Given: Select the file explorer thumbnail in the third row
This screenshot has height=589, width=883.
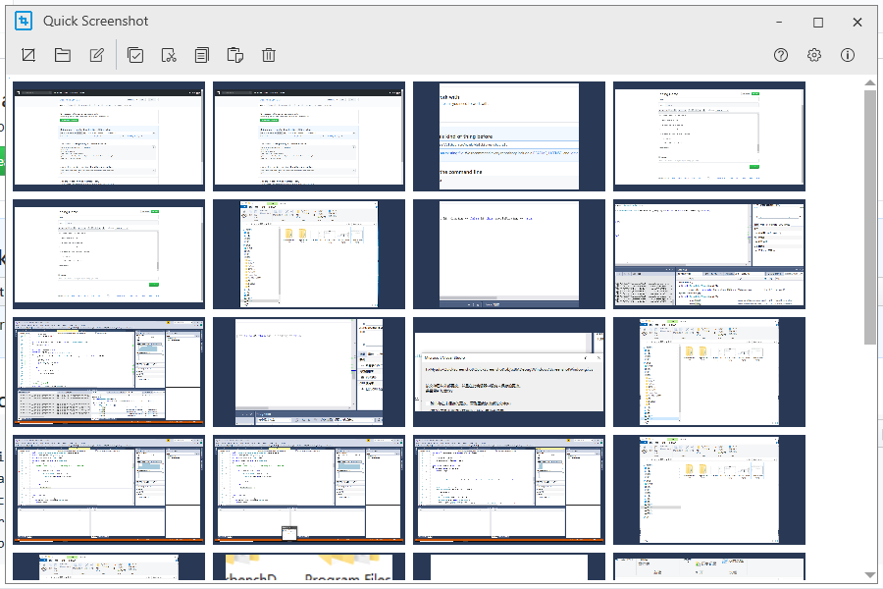Looking at the screenshot, I should [709, 372].
